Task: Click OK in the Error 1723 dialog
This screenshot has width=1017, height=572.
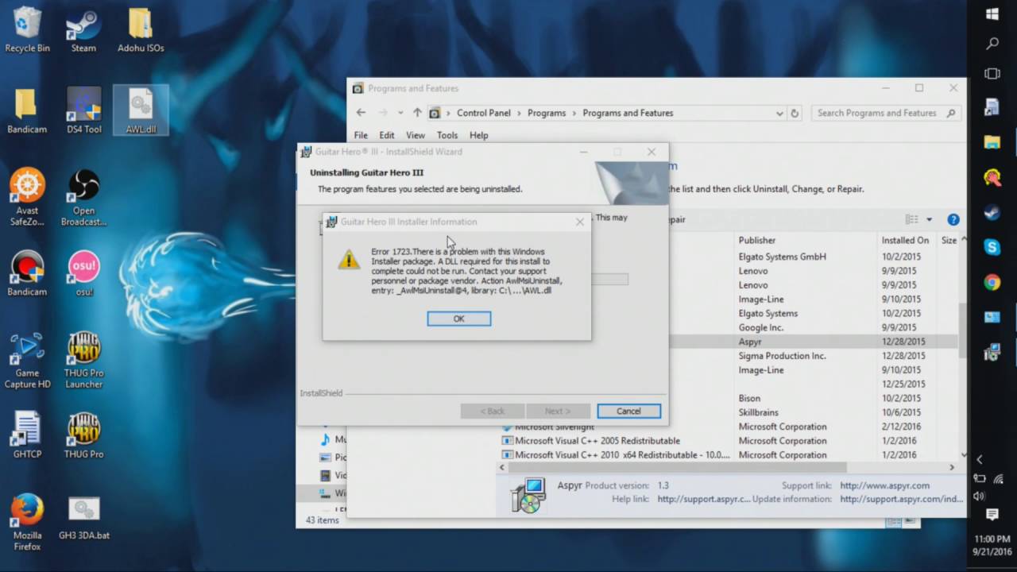Action: (x=458, y=319)
